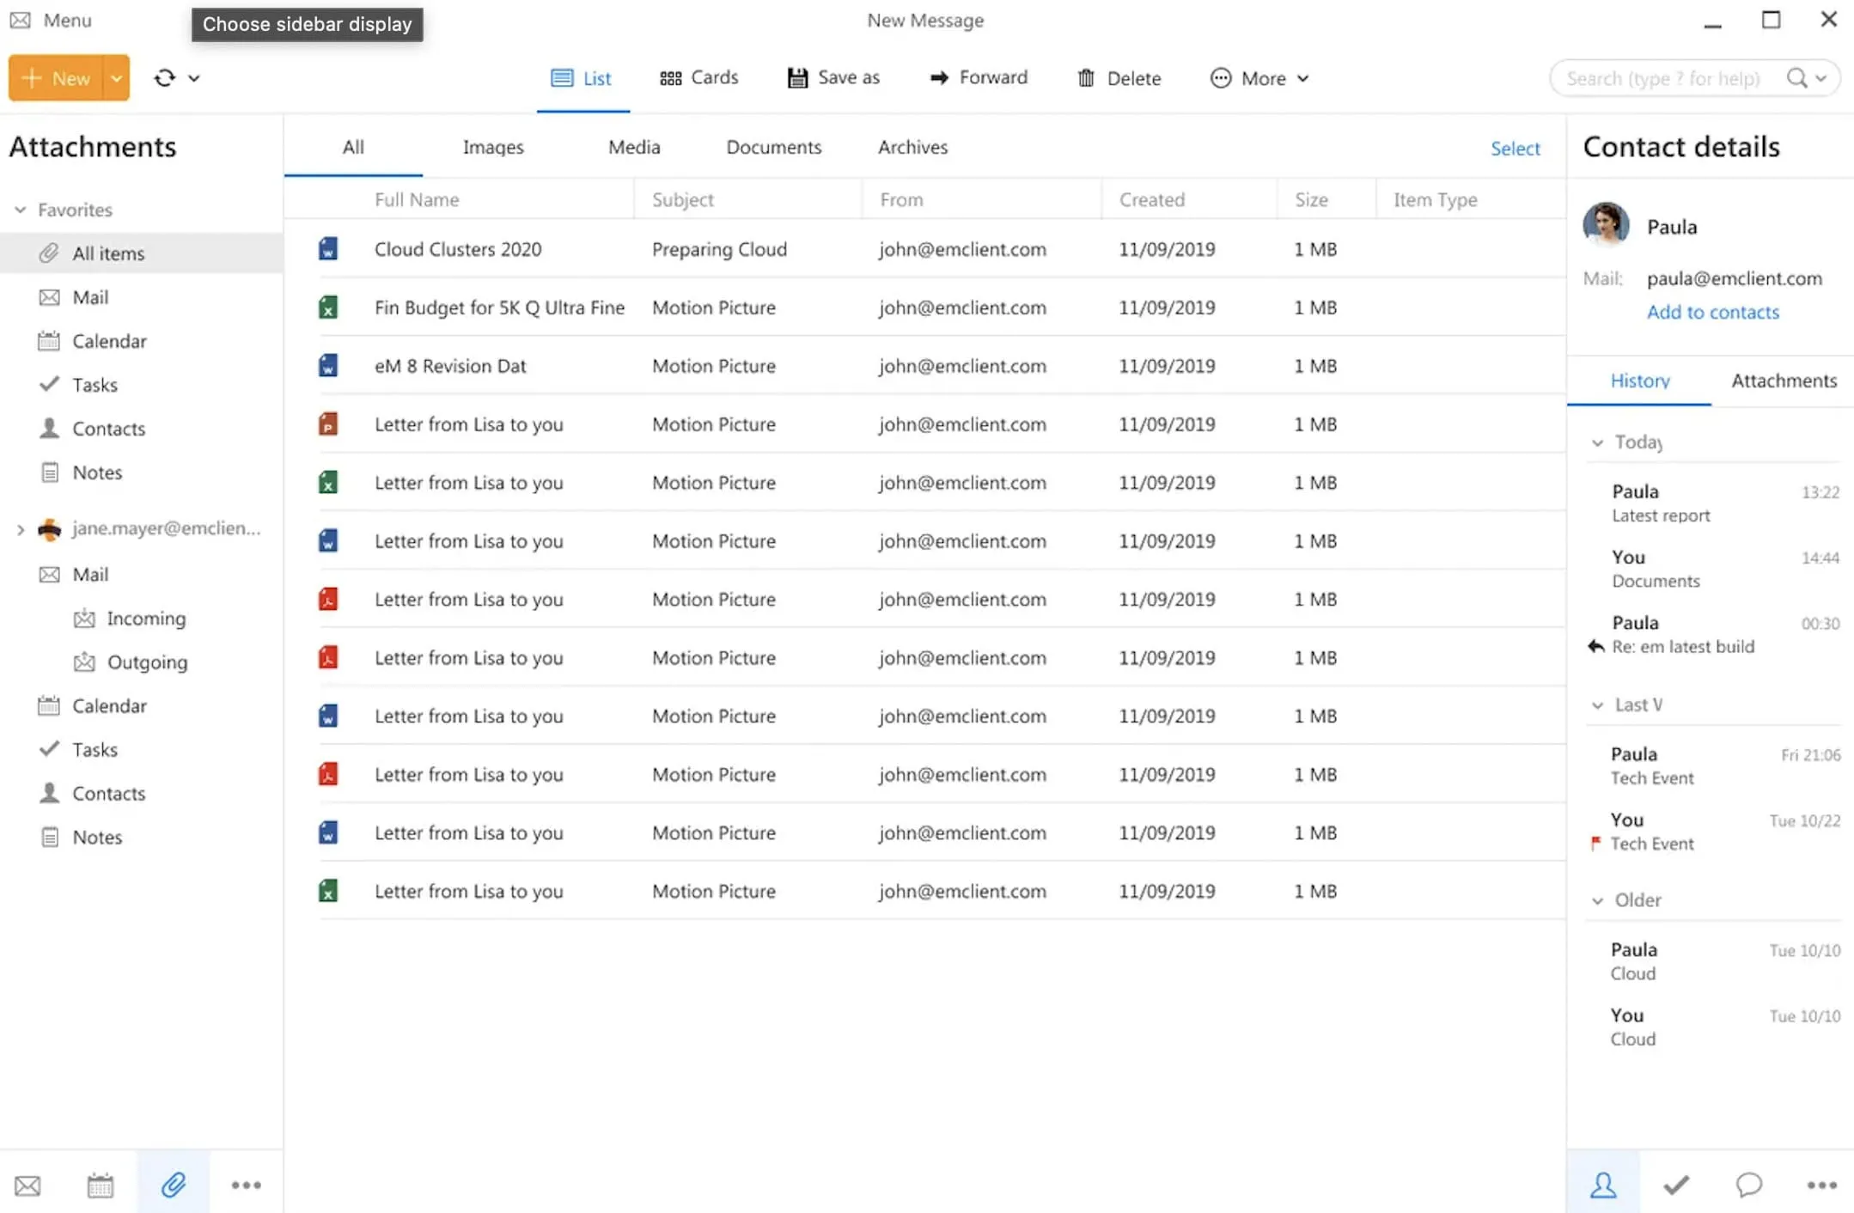The height and width of the screenshot is (1213, 1854).
Task: Click the List view icon
Action: click(560, 77)
